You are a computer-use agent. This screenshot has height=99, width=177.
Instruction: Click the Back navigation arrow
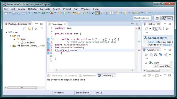(x=138, y=13)
